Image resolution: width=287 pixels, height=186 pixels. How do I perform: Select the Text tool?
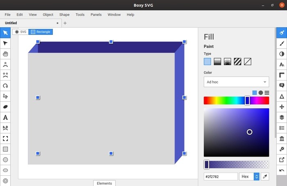click(5, 117)
